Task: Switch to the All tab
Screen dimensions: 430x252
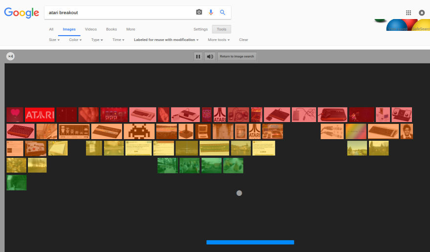Action: pyautogui.click(x=51, y=29)
